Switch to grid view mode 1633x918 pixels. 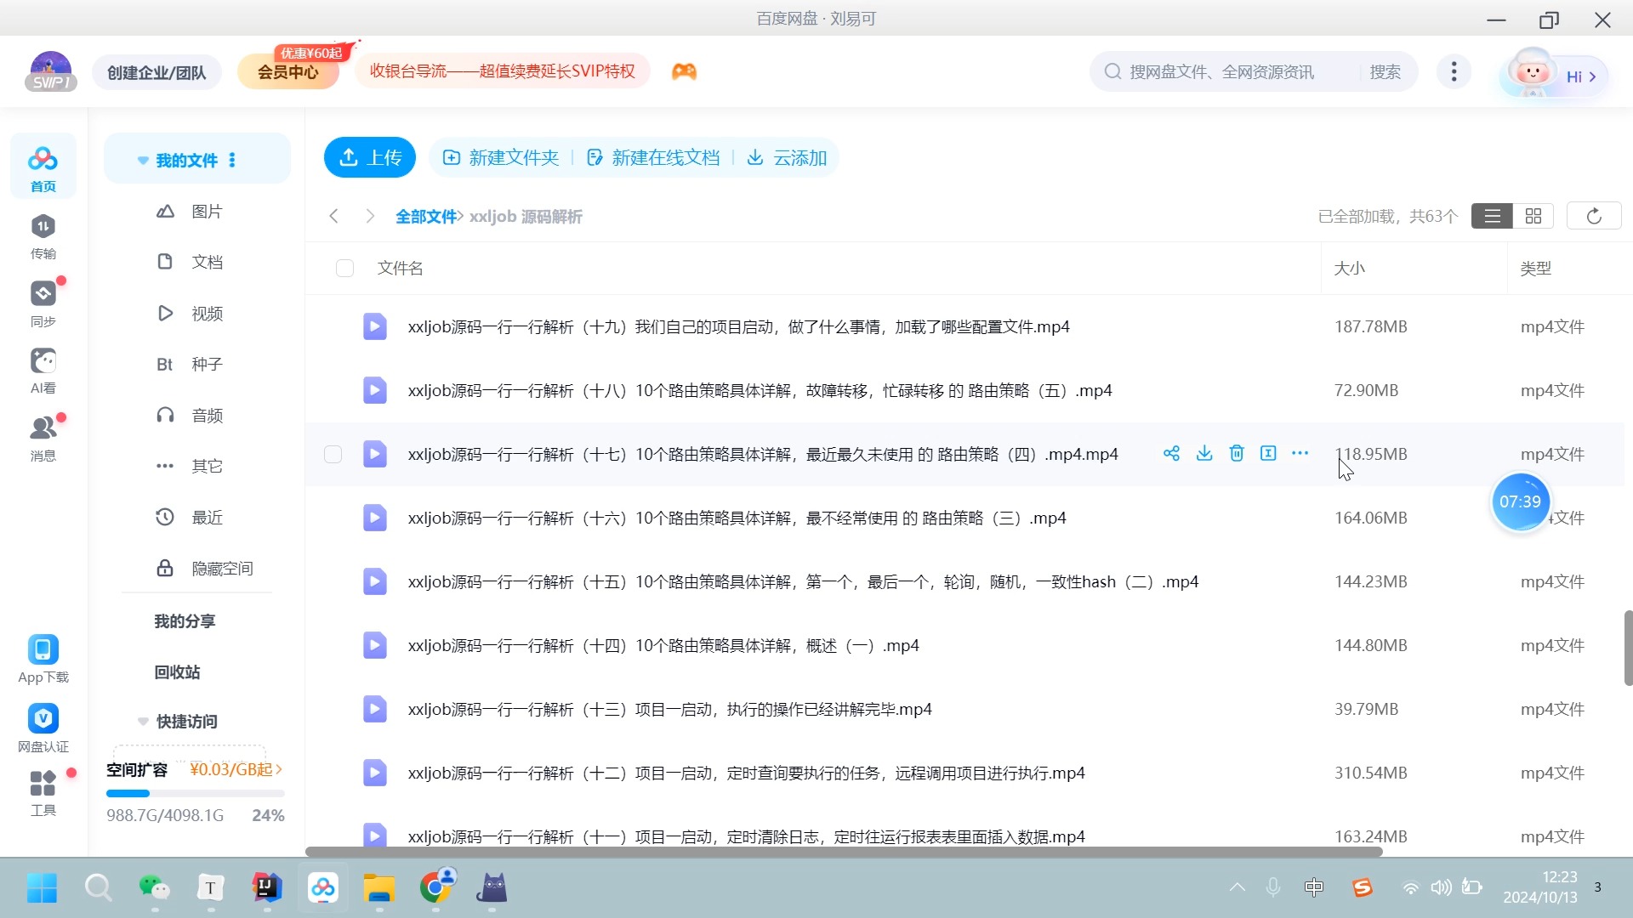click(x=1533, y=216)
